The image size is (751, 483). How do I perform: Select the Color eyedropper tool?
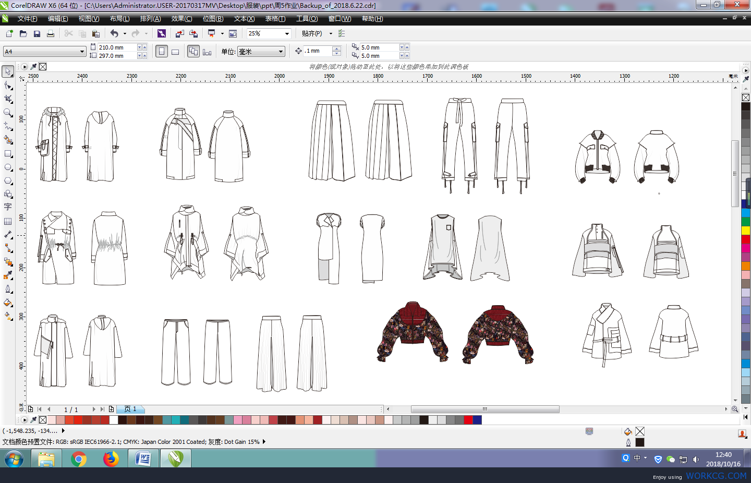tap(8, 275)
